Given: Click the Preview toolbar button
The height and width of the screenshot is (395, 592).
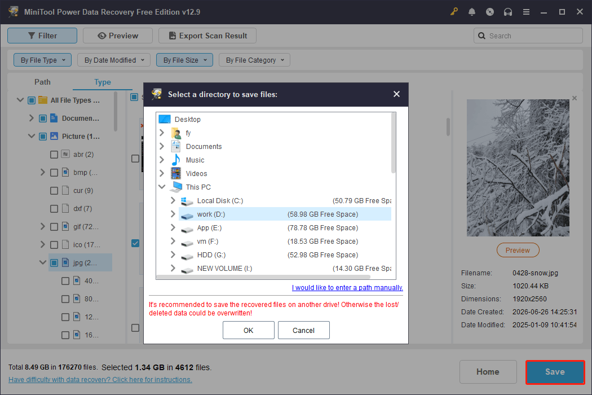Looking at the screenshot, I should pos(118,36).
